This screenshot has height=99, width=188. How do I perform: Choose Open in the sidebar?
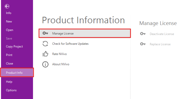pyautogui.click(x=9, y=30)
